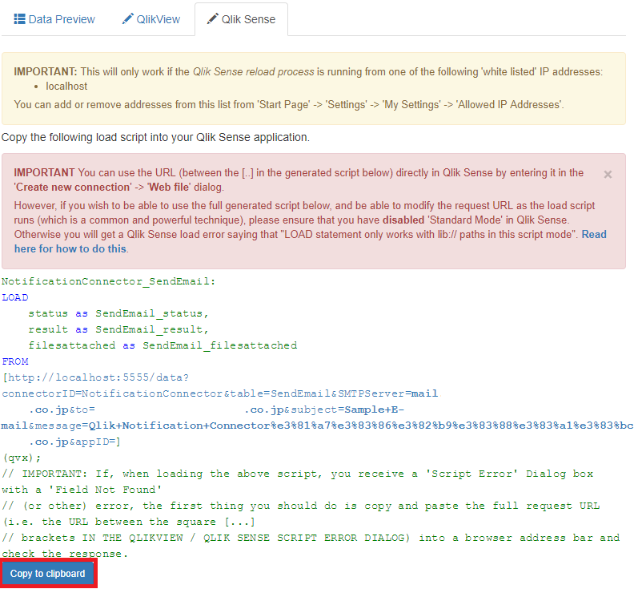Select the Qlik Sense tab
634x589 pixels.
point(242,19)
